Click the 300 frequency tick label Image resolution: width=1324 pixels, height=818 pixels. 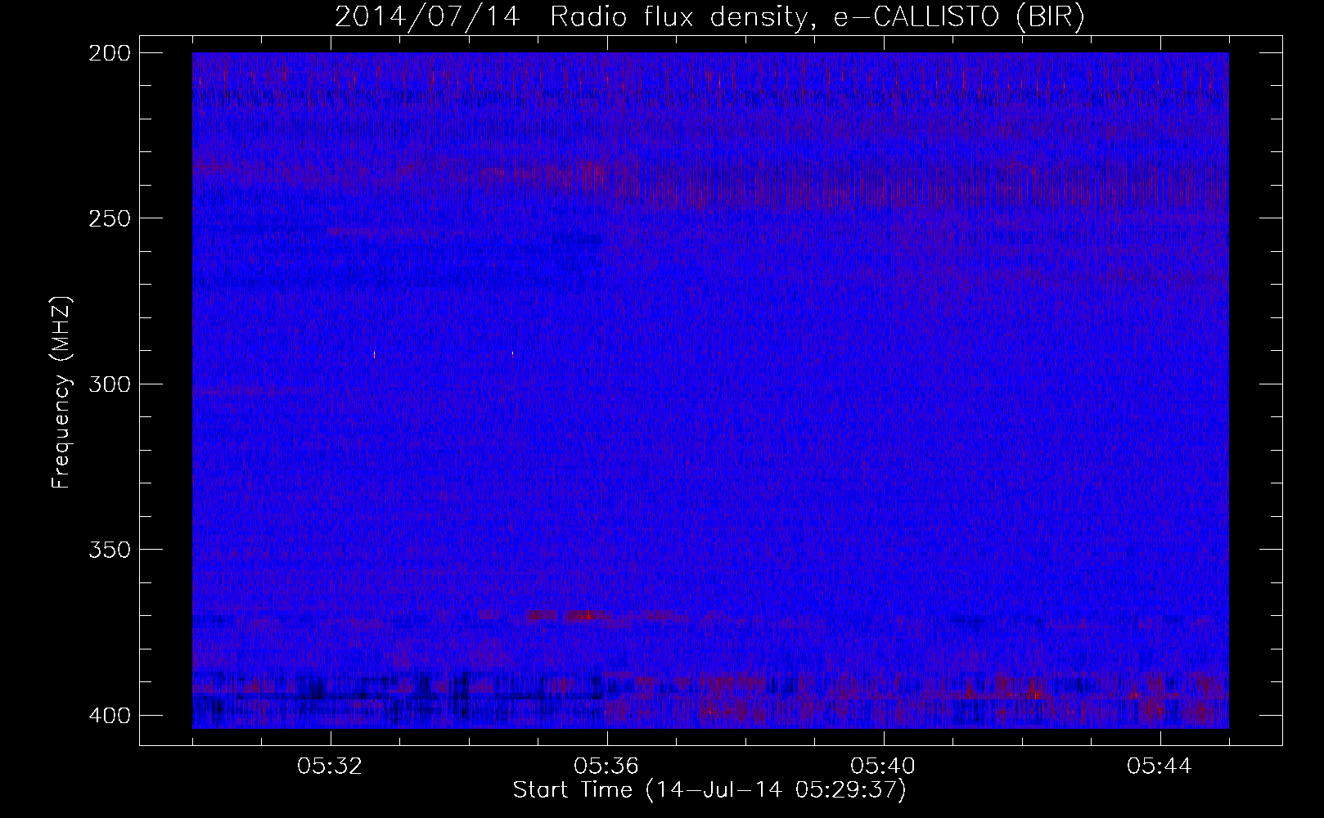108,384
